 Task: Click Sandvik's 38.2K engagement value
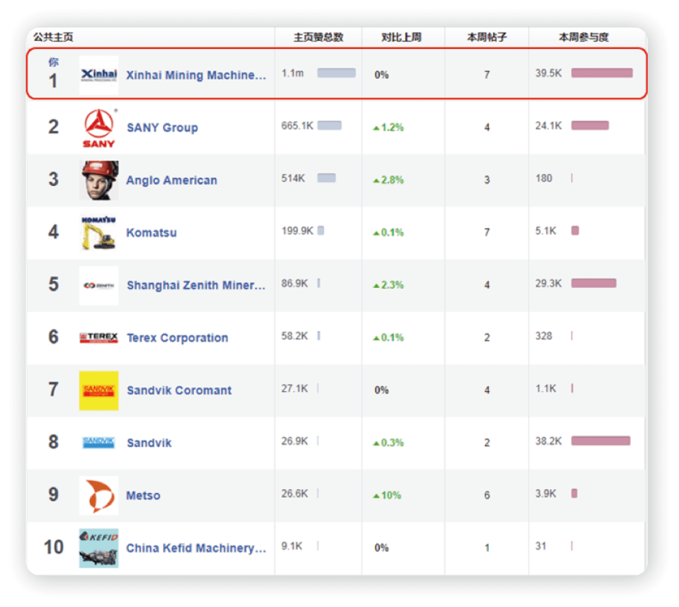(x=548, y=441)
